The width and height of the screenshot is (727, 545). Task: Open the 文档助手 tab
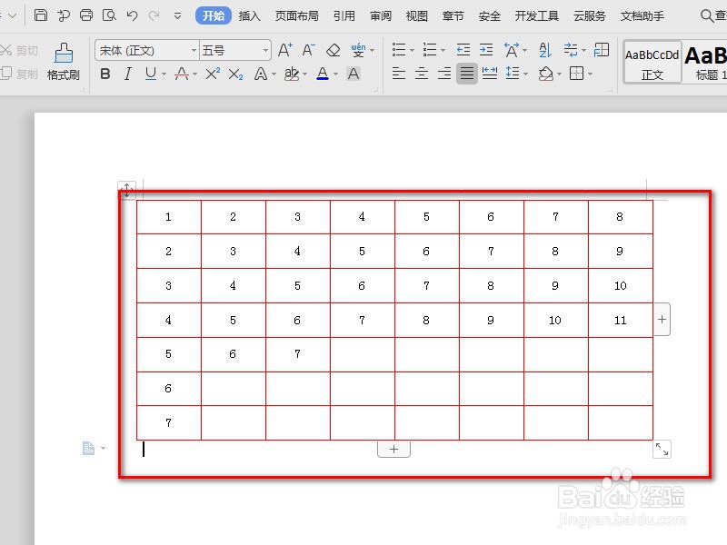click(x=642, y=15)
